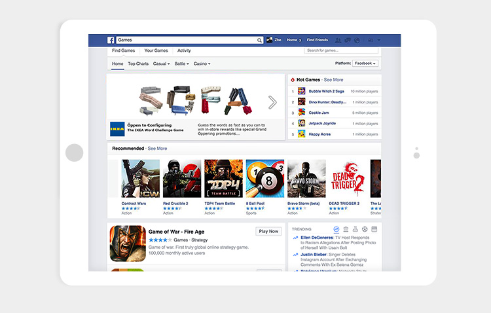Click the IKEA logo in the banner
491x313 pixels.
[117, 129]
